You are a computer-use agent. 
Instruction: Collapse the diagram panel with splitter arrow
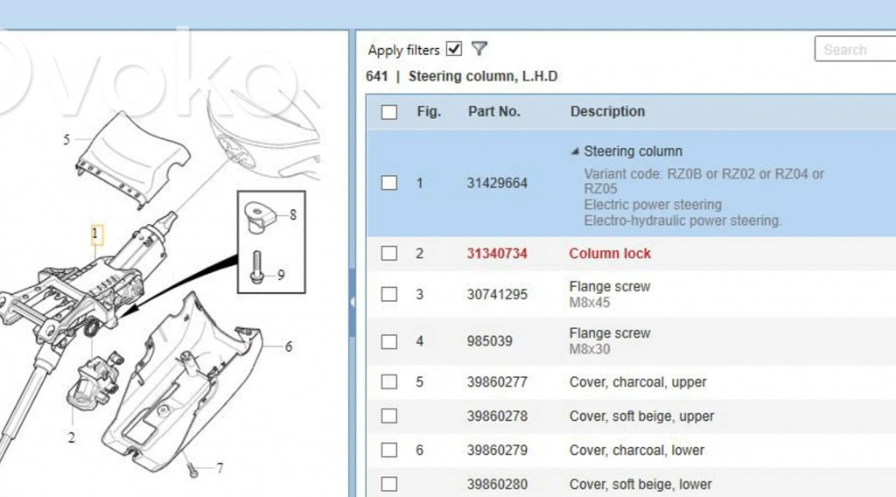coord(352,302)
